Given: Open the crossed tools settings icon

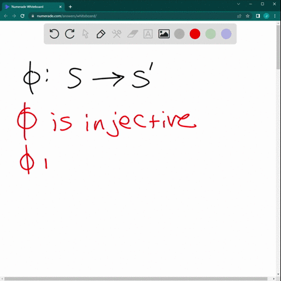Looking at the screenshot, I should pos(116,34).
